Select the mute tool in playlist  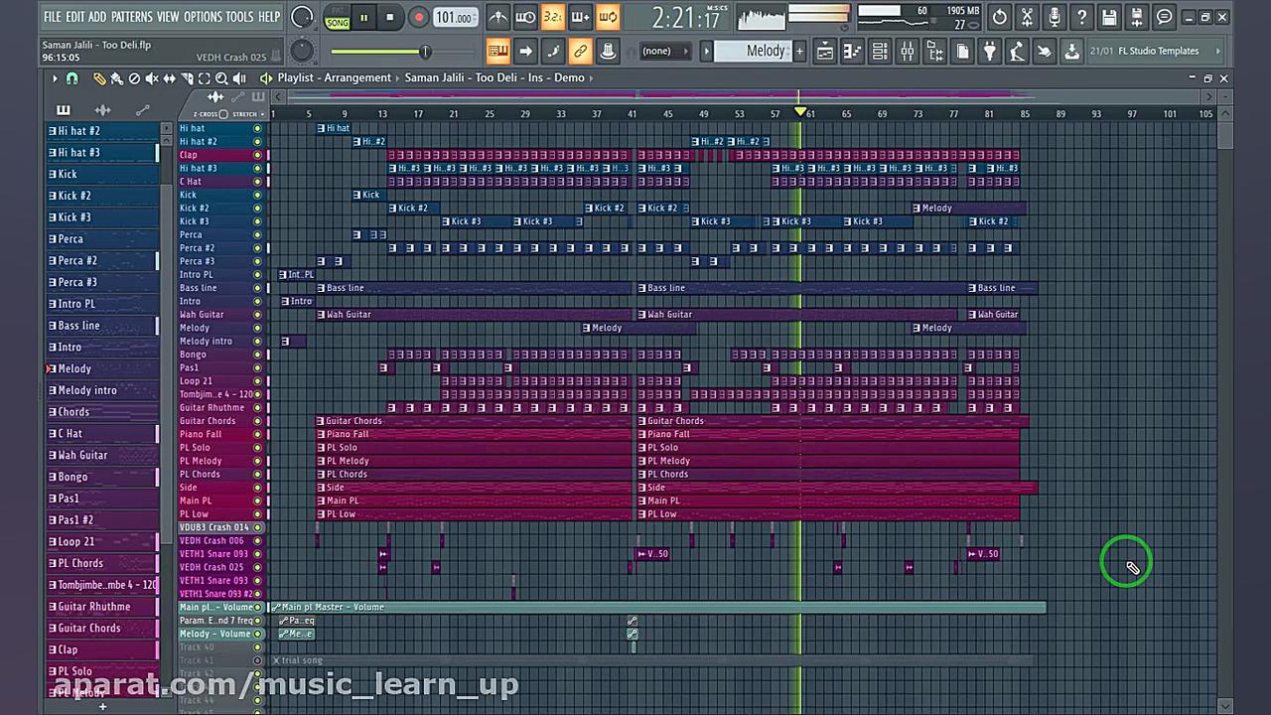(x=152, y=77)
